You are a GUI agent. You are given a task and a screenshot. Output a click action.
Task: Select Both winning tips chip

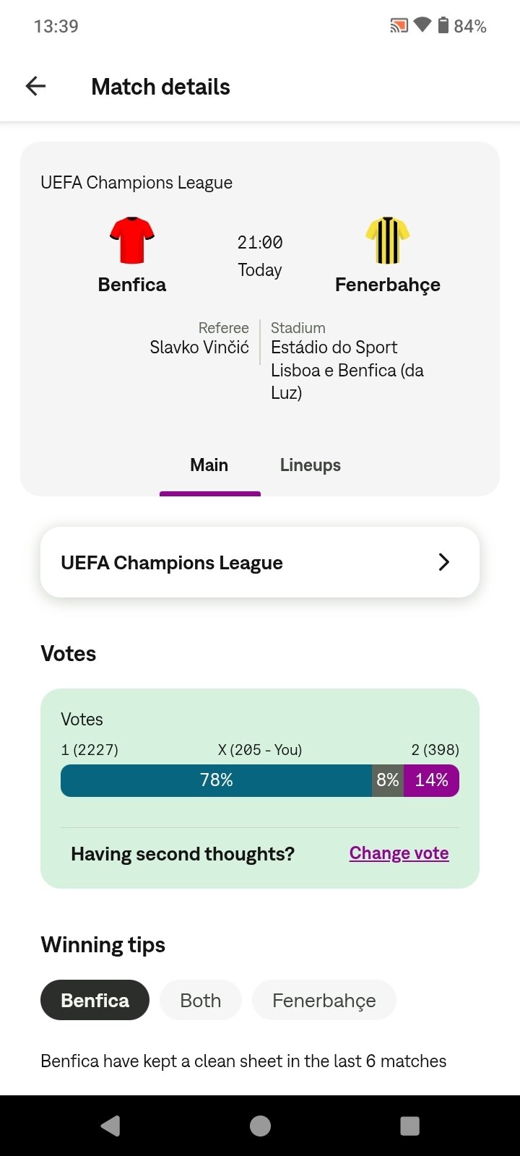pyautogui.click(x=200, y=1000)
